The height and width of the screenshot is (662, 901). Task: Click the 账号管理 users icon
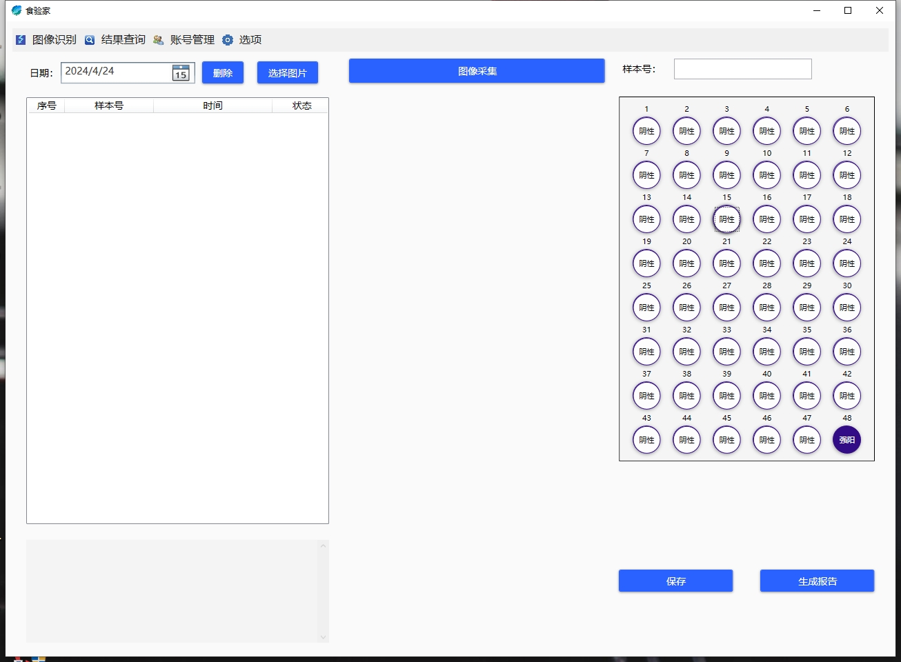click(159, 40)
